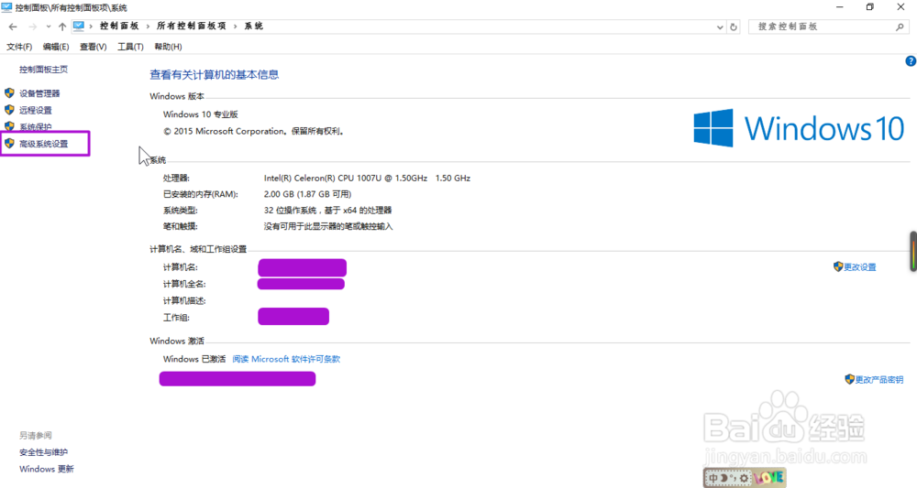
Task: Open the 工具(T) menu
Action: point(130,47)
